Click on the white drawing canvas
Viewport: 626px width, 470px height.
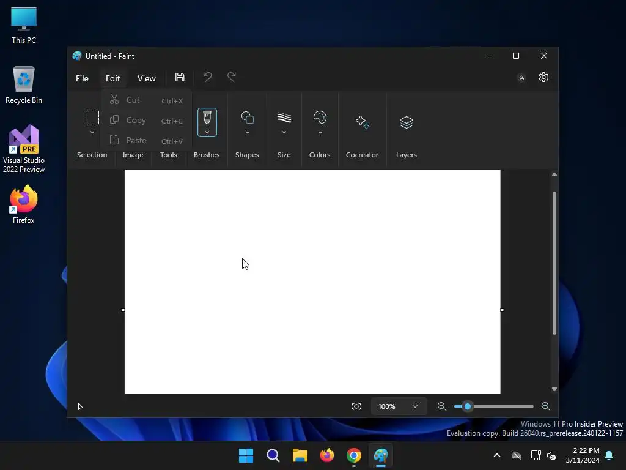(312, 282)
